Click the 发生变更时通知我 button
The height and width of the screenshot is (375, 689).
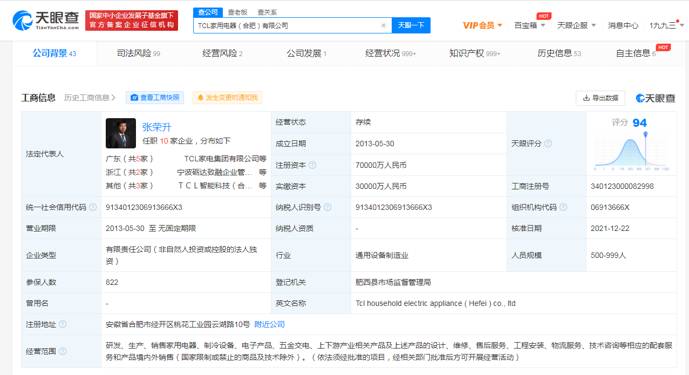pos(228,98)
